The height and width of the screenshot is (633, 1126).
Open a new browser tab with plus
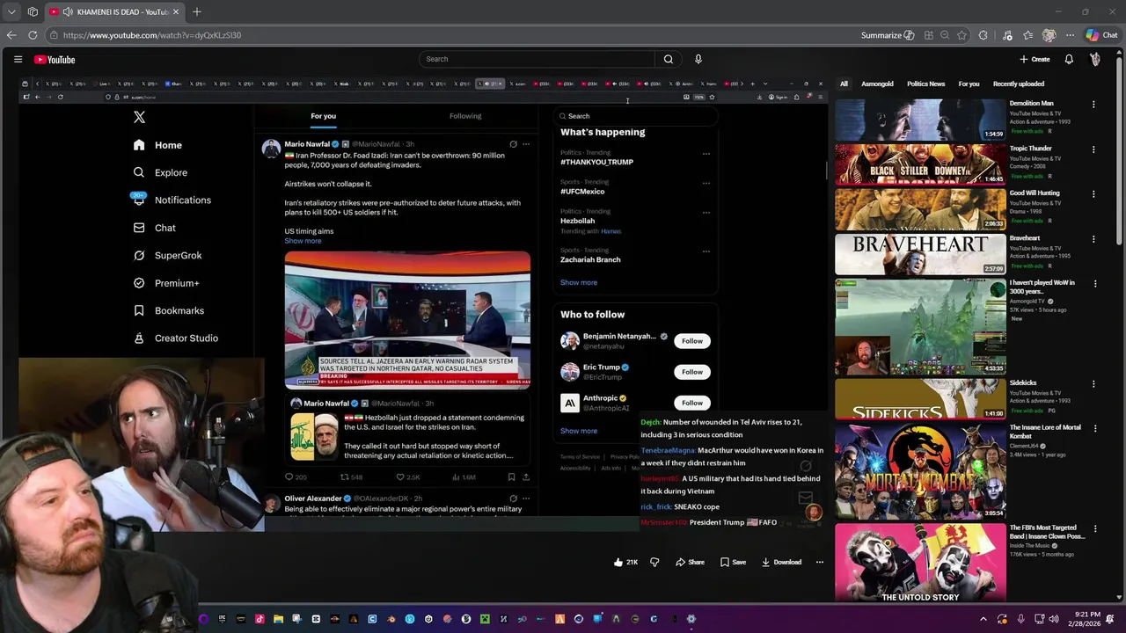197,11
